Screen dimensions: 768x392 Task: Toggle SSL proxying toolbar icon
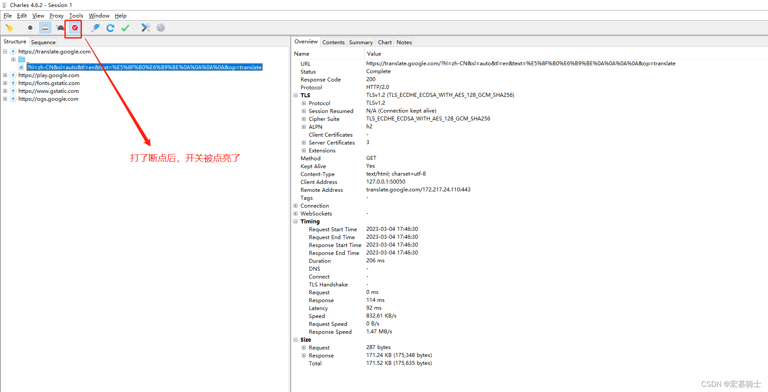pyautogui.click(x=45, y=28)
